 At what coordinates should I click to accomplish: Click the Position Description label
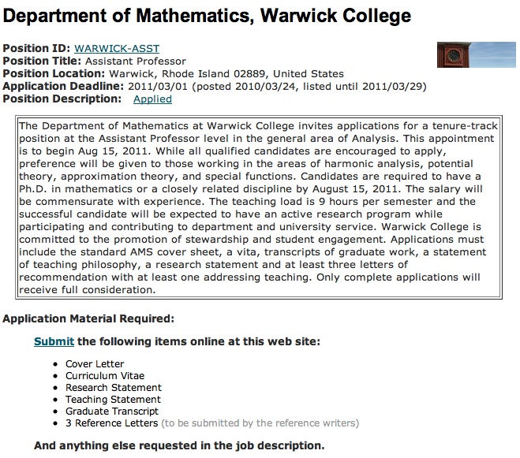tap(62, 99)
